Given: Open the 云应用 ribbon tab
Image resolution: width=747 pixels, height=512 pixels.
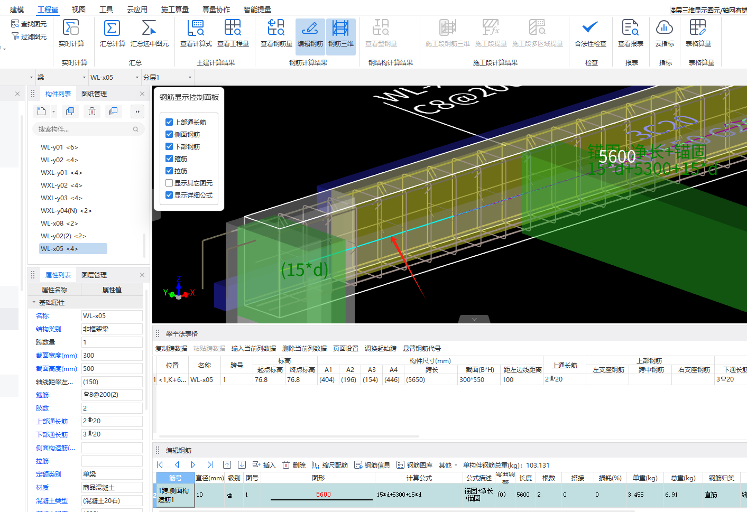Looking at the screenshot, I should [137, 10].
